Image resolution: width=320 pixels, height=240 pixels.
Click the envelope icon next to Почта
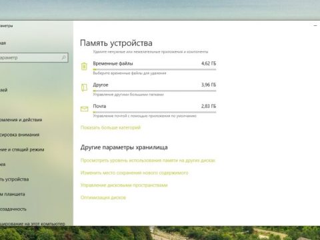84,109
